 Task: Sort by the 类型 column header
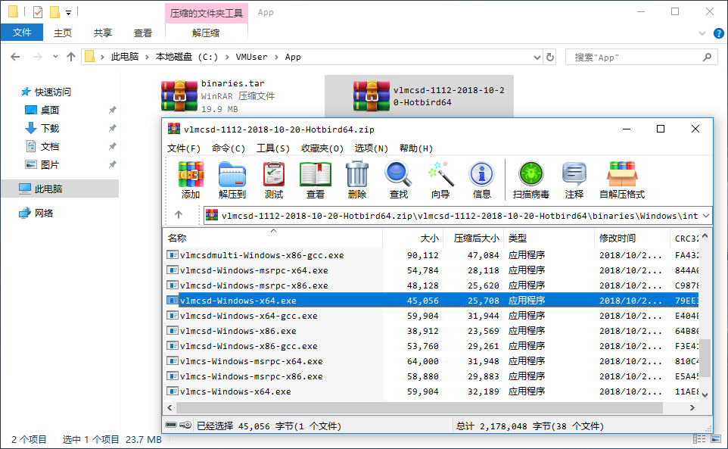click(x=549, y=239)
